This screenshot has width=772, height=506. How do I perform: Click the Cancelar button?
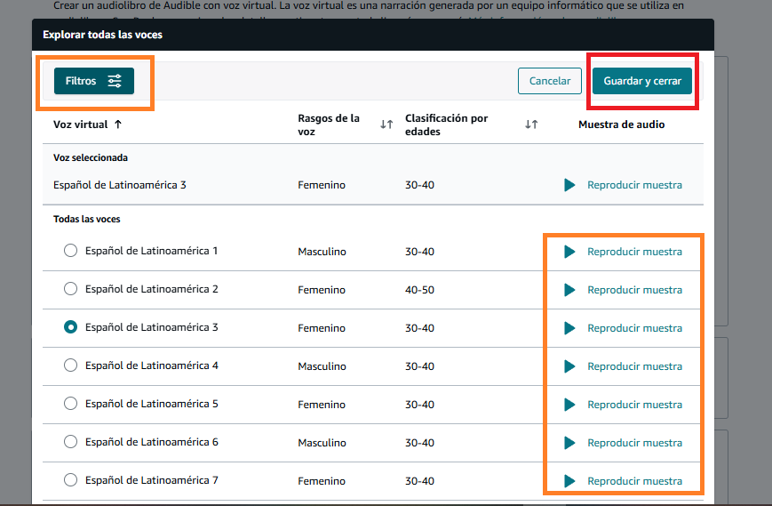click(x=549, y=81)
